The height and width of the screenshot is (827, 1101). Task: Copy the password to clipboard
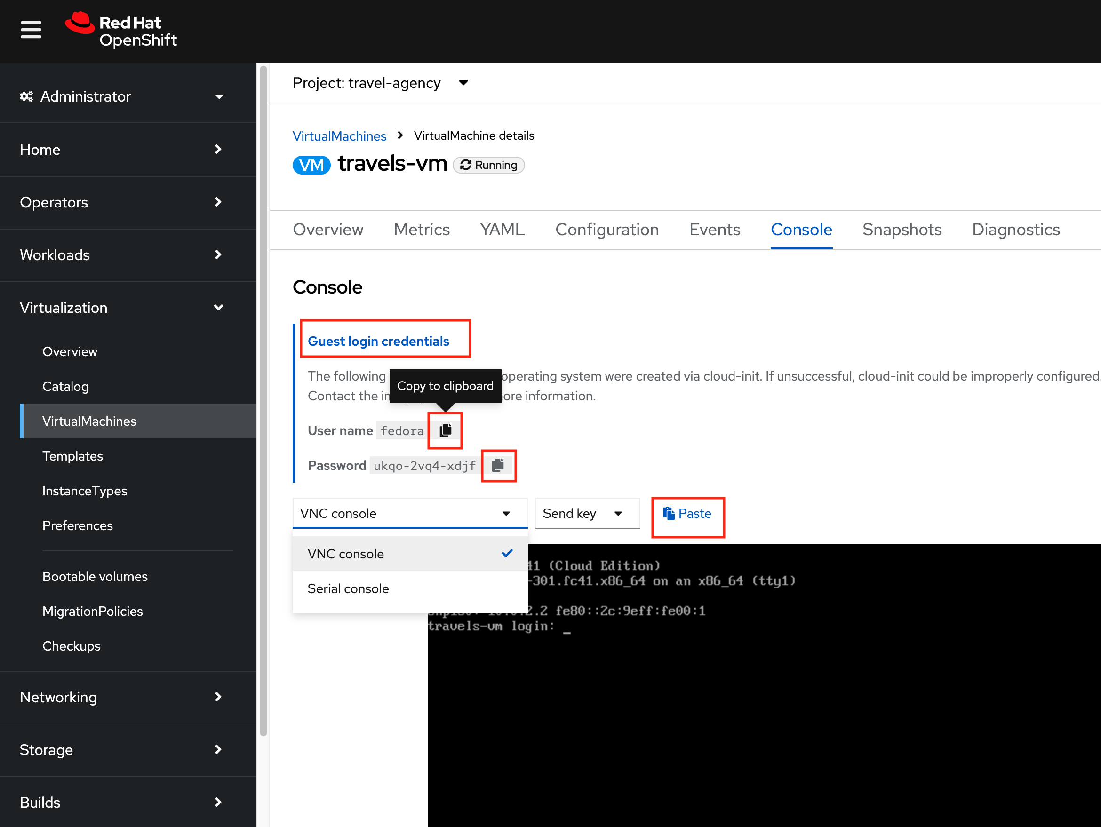pos(498,466)
